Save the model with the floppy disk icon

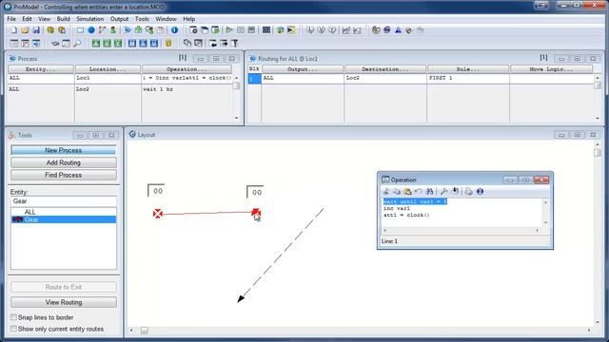click(x=36, y=30)
